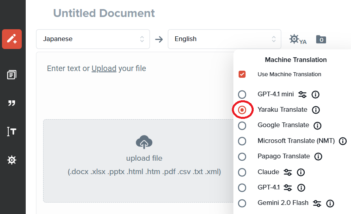Open Claude settings sliders icon

288,172
